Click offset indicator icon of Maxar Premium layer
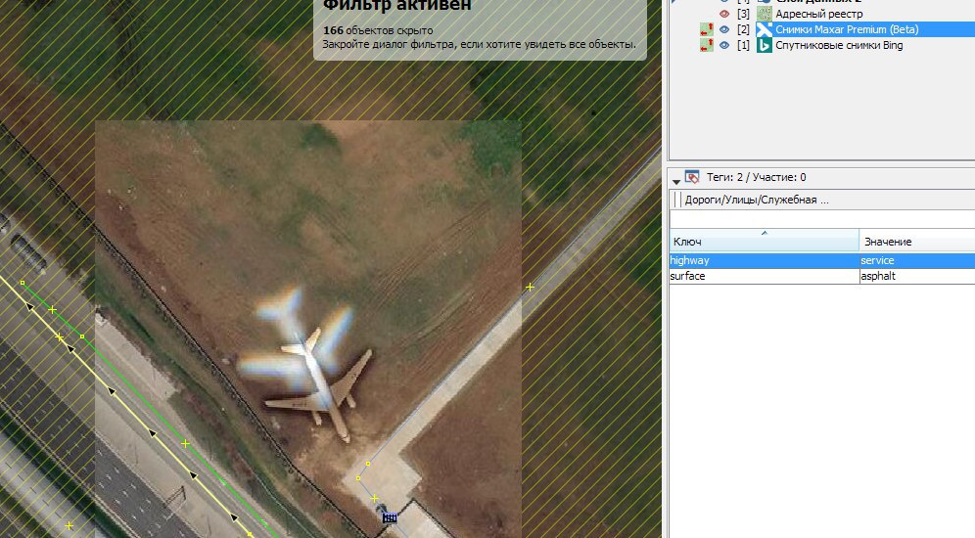 pyautogui.click(x=707, y=29)
